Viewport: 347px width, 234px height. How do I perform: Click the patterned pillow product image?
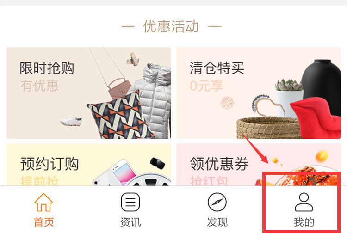tap(120, 116)
